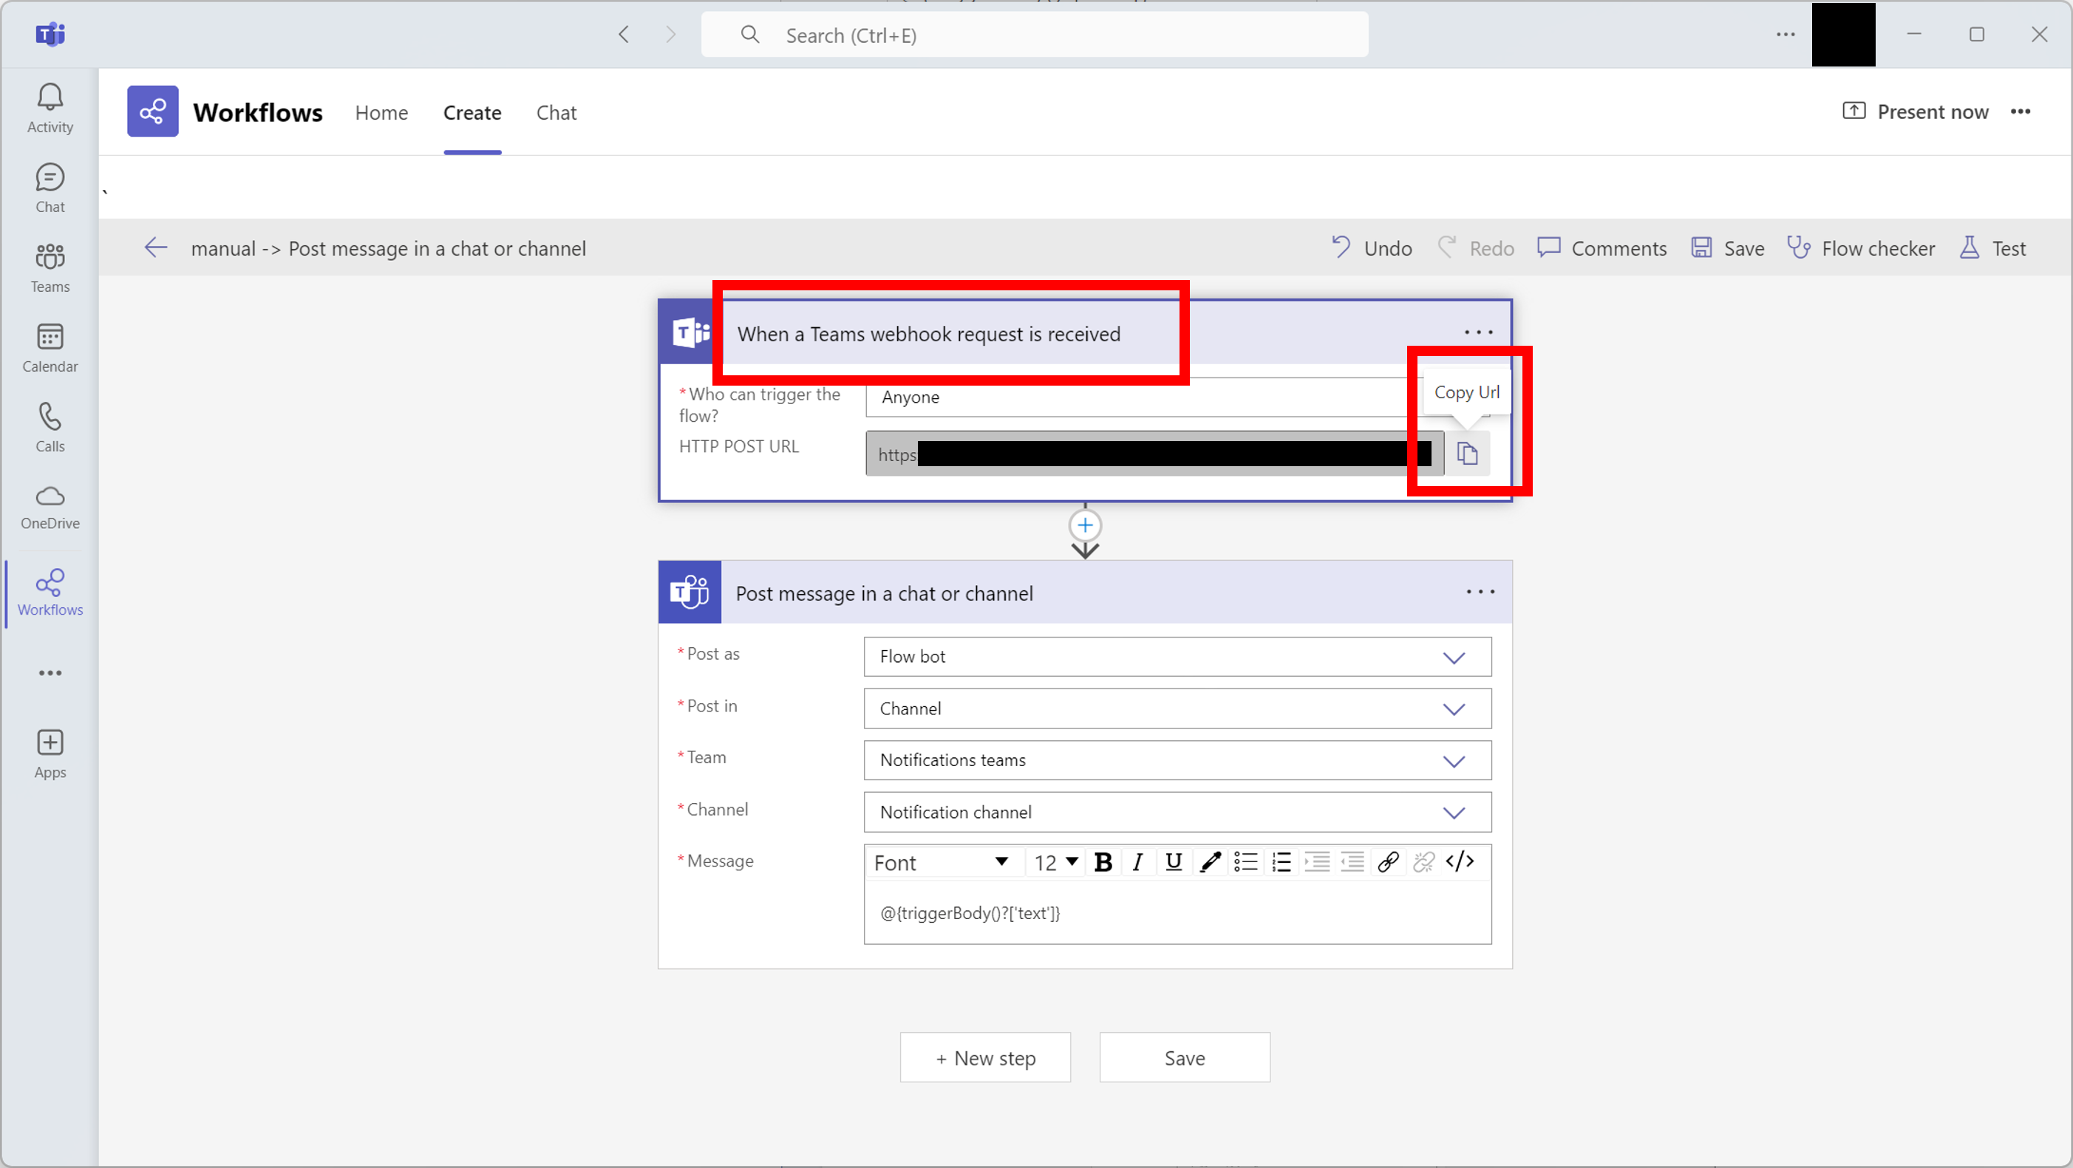Click the Search box at top
2073x1168 pixels.
point(1034,35)
